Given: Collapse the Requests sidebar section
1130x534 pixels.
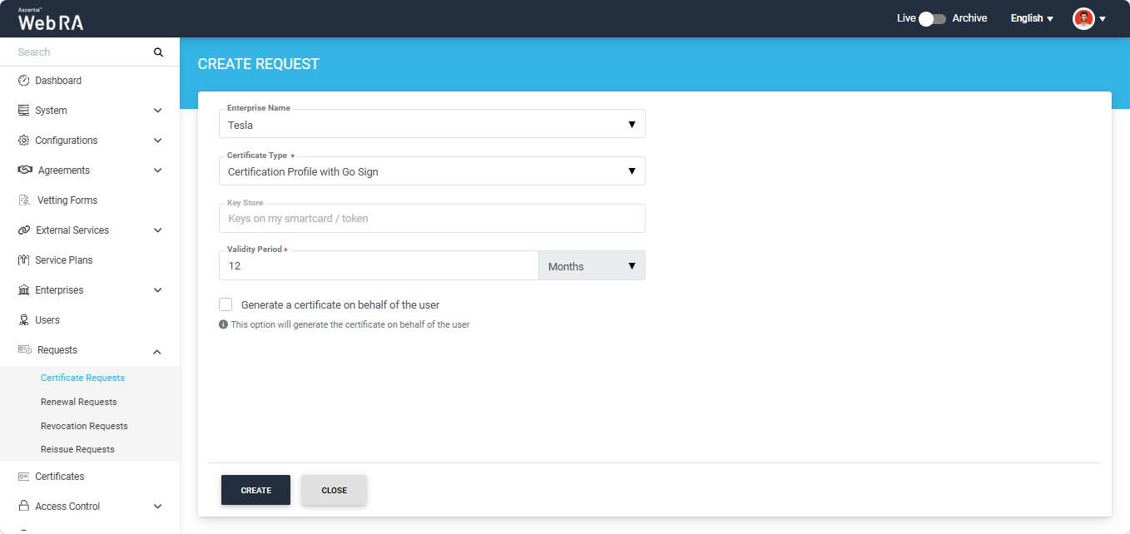Looking at the screenshot, I should (x=157, y=351).
